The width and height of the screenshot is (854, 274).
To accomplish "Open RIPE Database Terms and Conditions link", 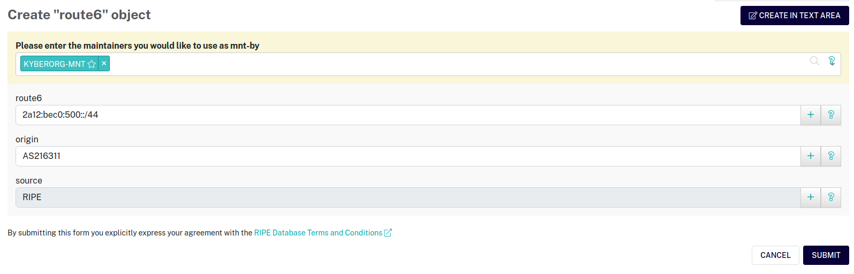I will tap(318, 233).
